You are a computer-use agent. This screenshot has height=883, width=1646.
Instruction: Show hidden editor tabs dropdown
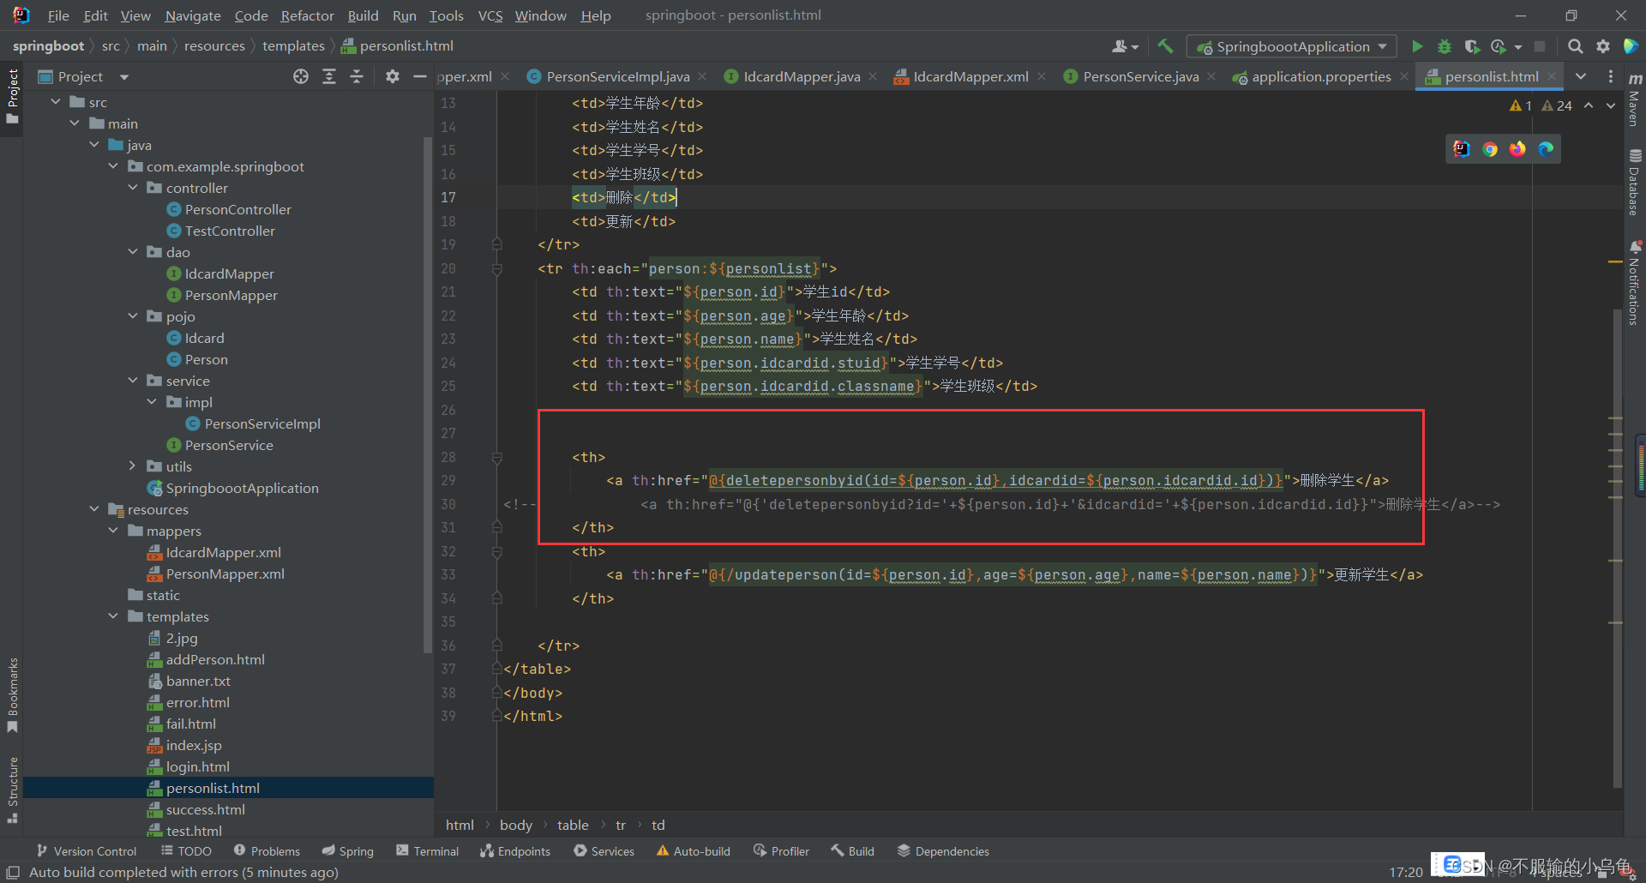click(1581, 76)
